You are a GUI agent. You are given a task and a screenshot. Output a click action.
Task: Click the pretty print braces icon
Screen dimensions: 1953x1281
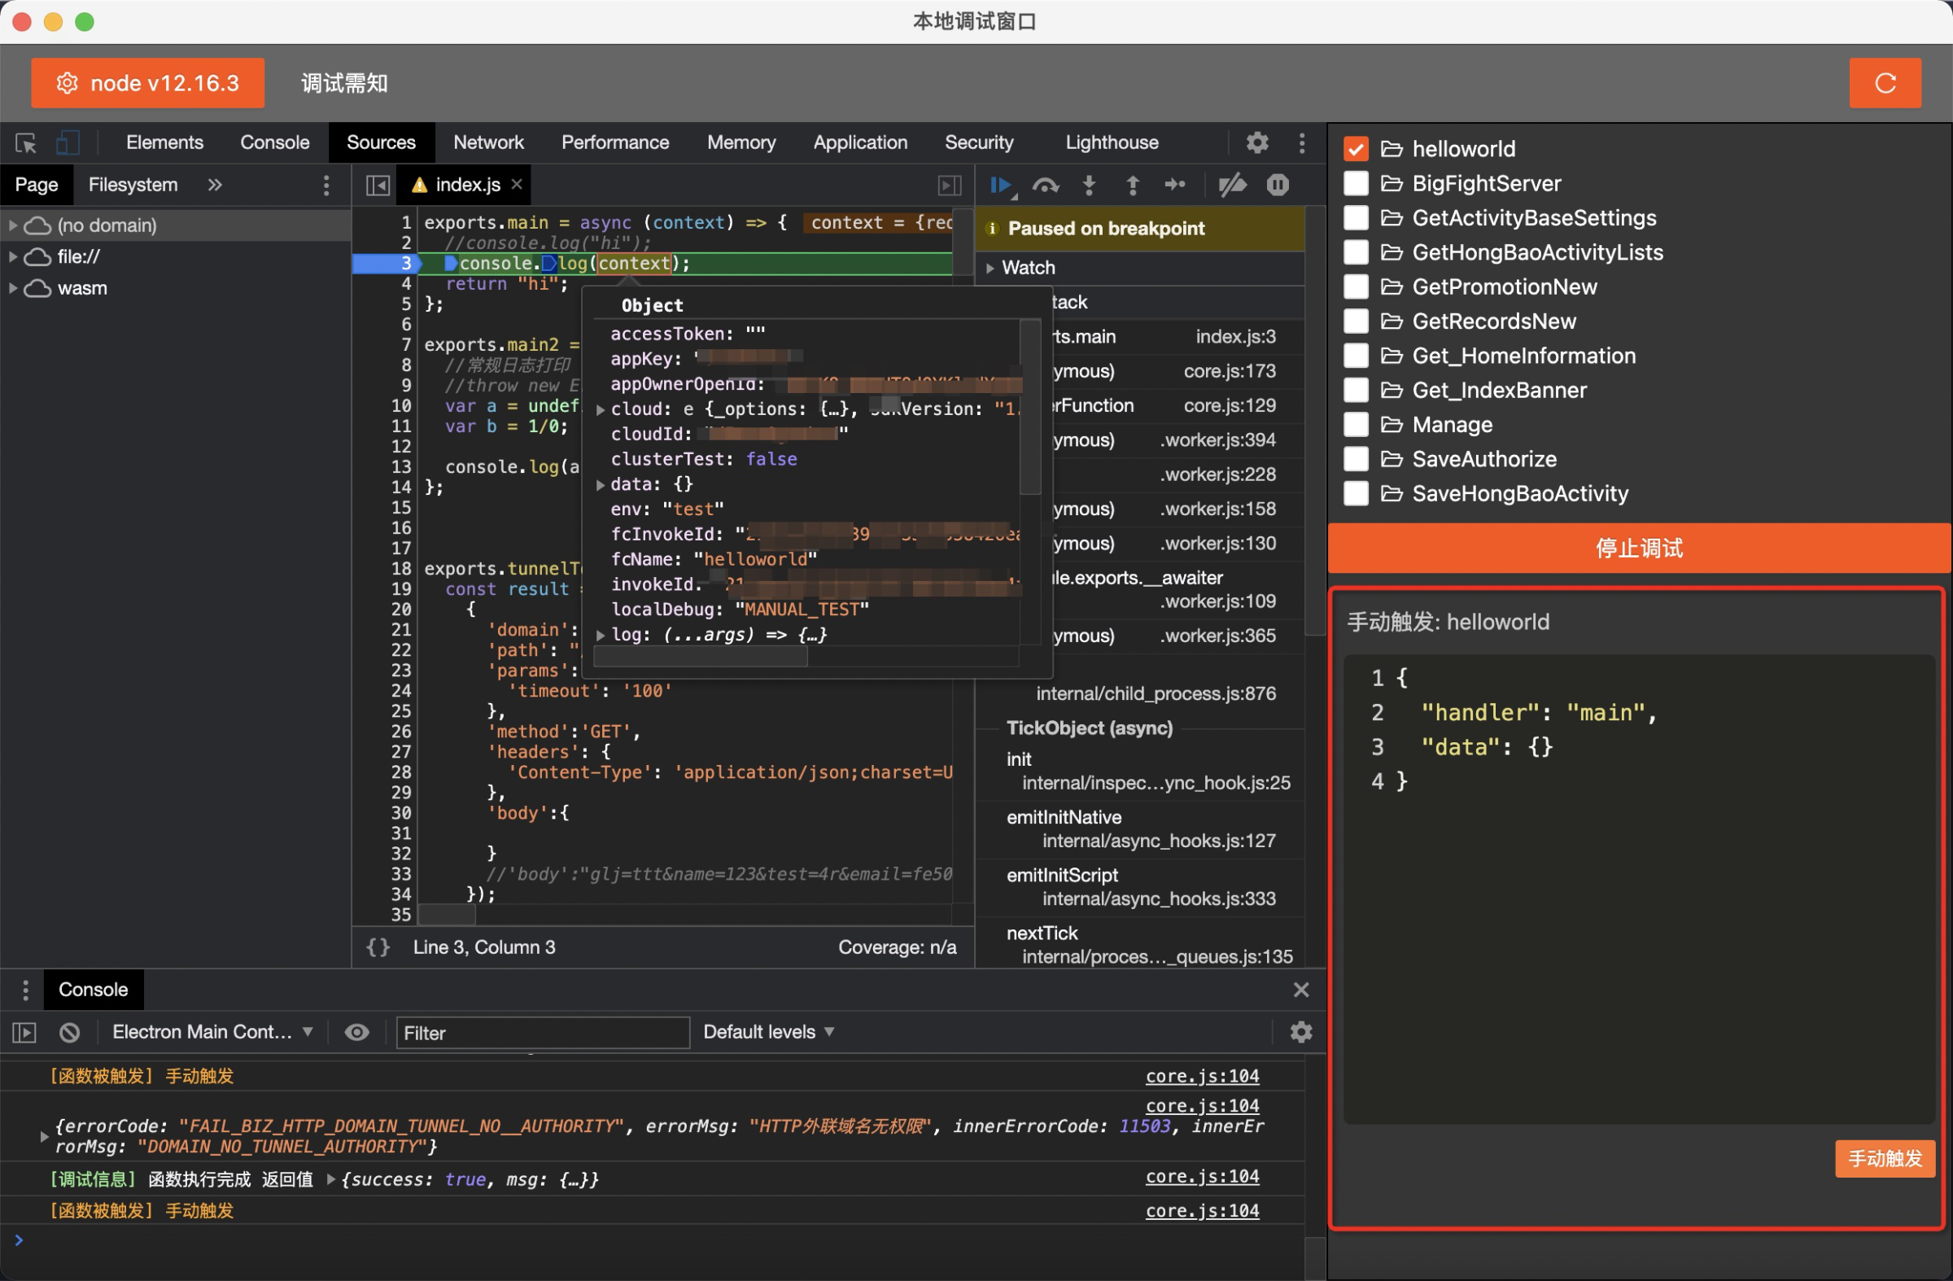[x=378, y=947]
